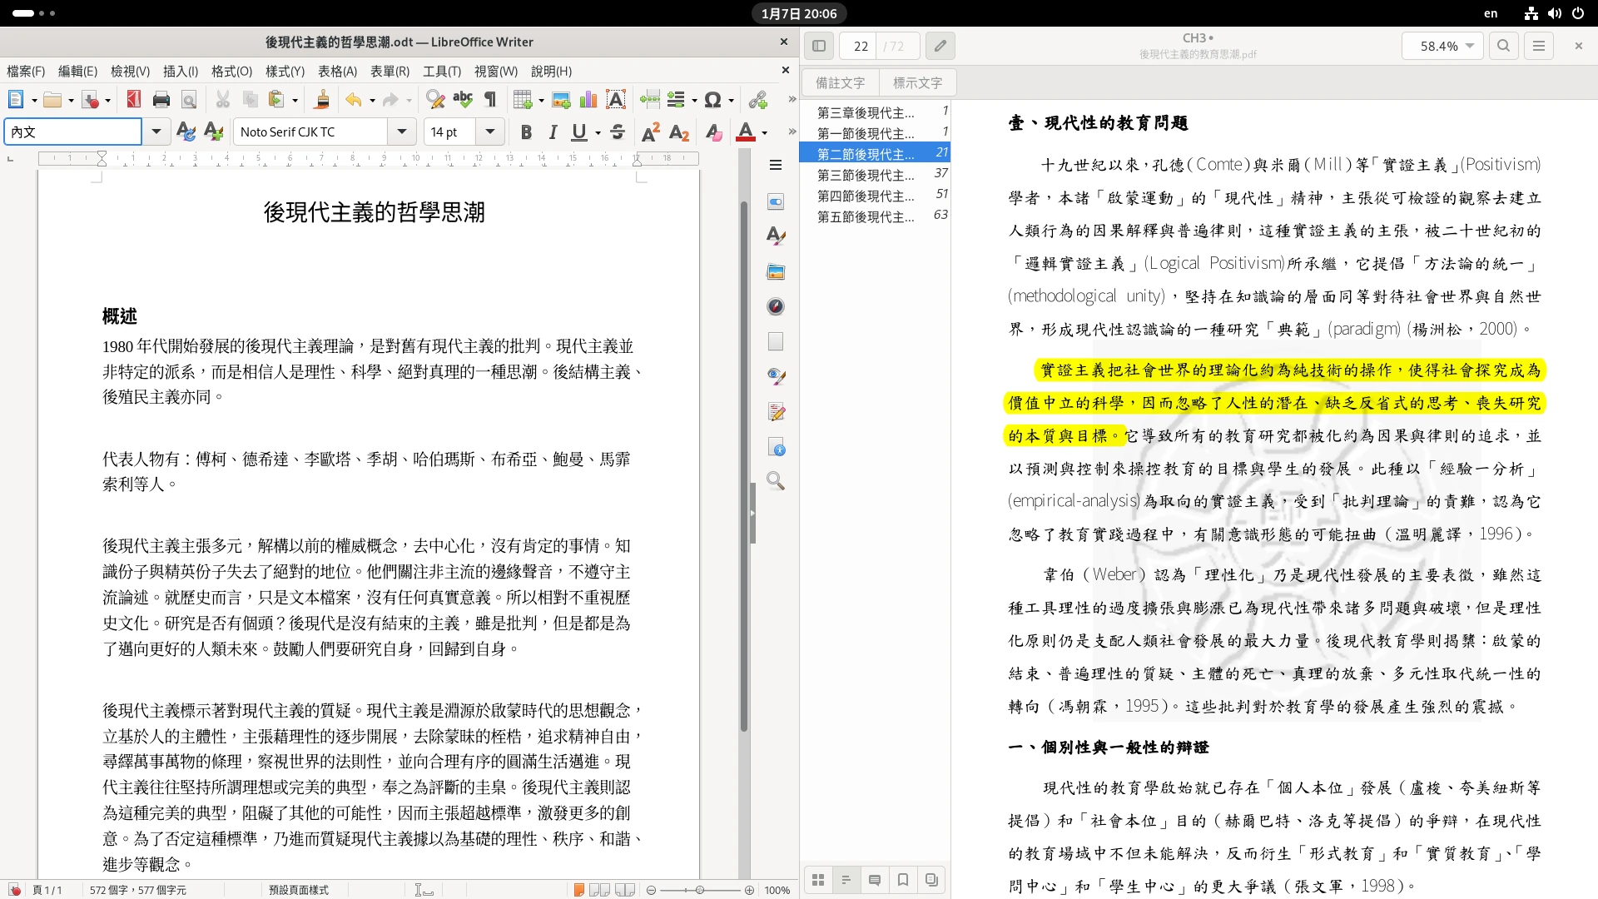1598x899 pixels.
Task: Expand the 58.4% zoom level dropdown
Action: (1470, 46)
